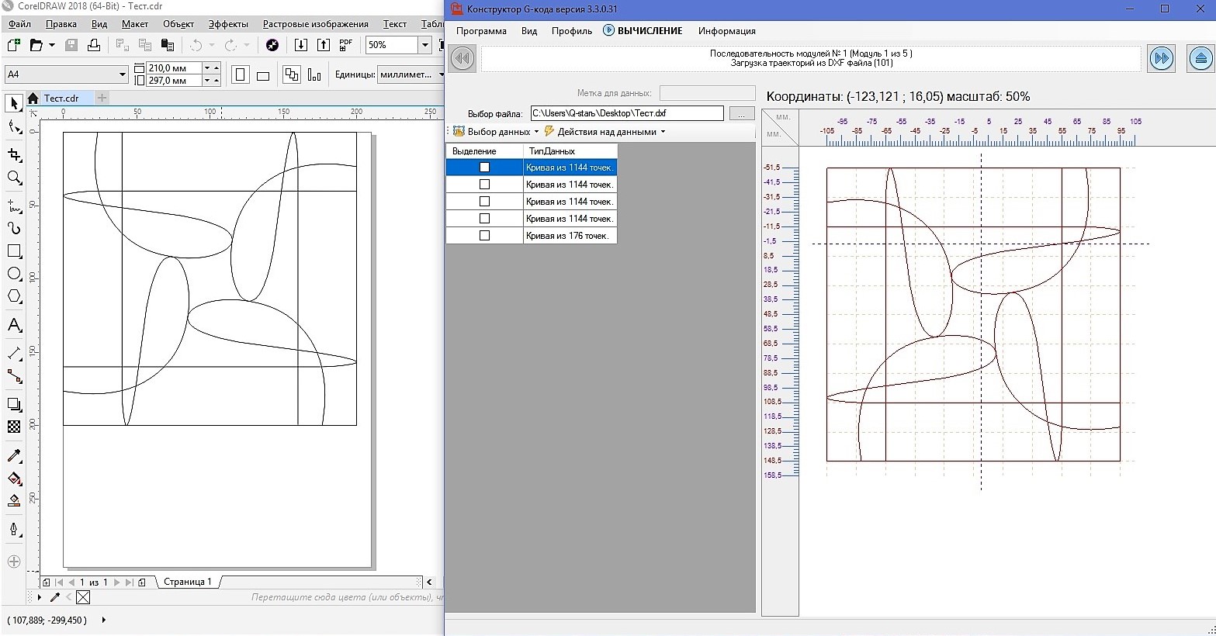Select the Interactive Fill bucket tool
The image size is (1216, 636).
[14, 479]
